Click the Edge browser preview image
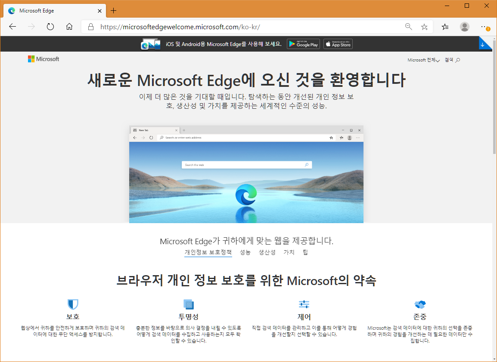Screen dimensions: 497x362 click(x=246, y=175)
